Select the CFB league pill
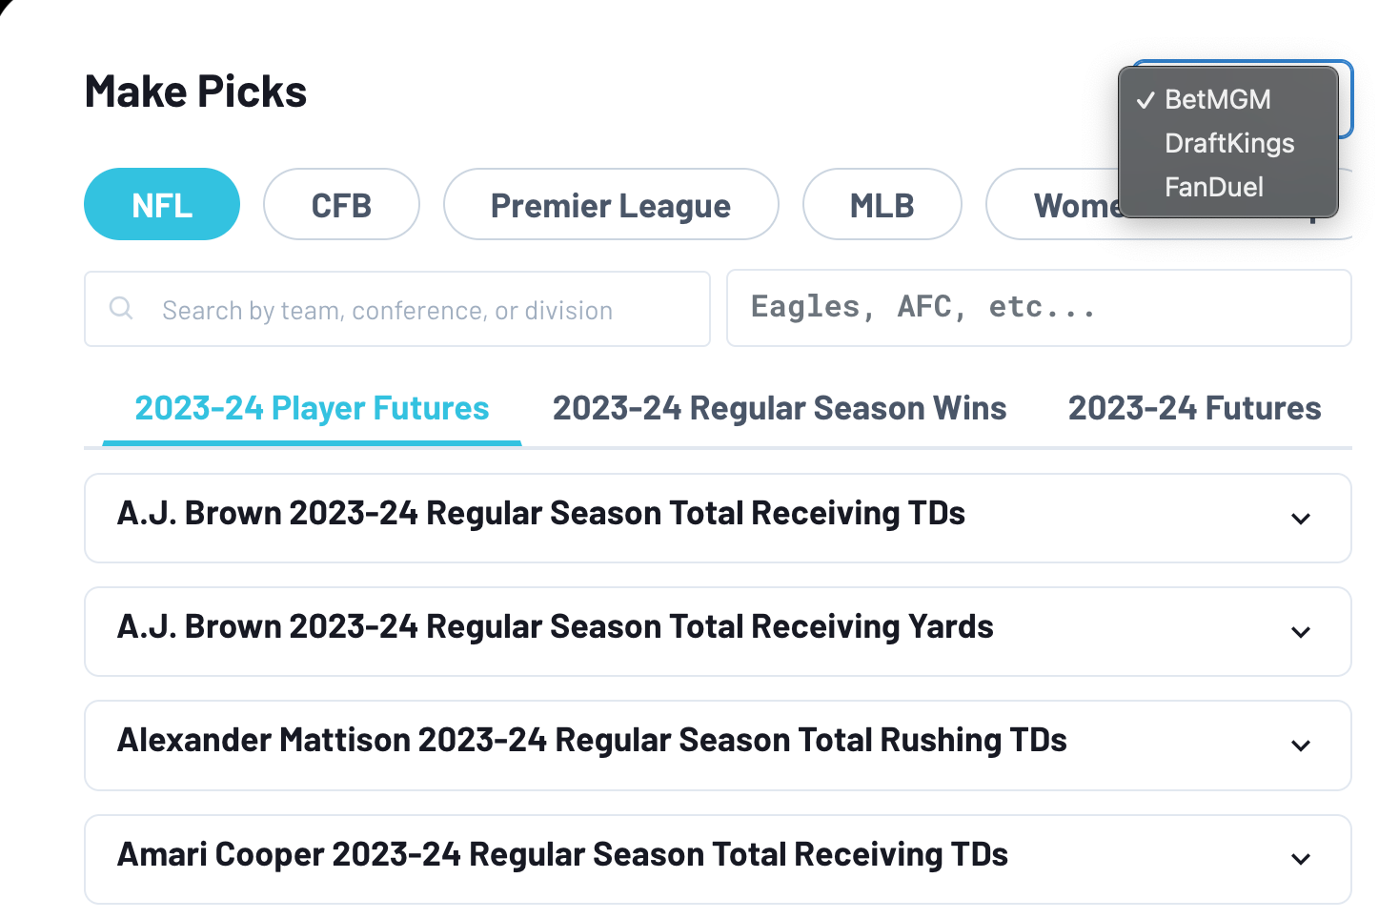1399x919 pixels. pos(341,205)
